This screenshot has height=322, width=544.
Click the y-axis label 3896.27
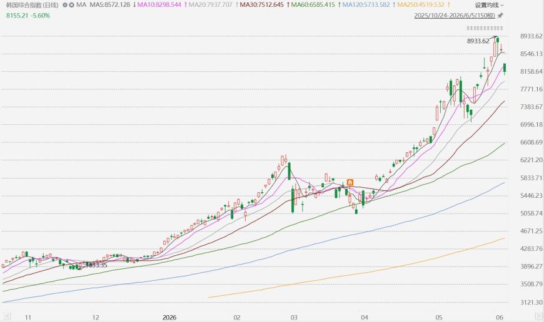pyautogui.click(x=531, y=266)
